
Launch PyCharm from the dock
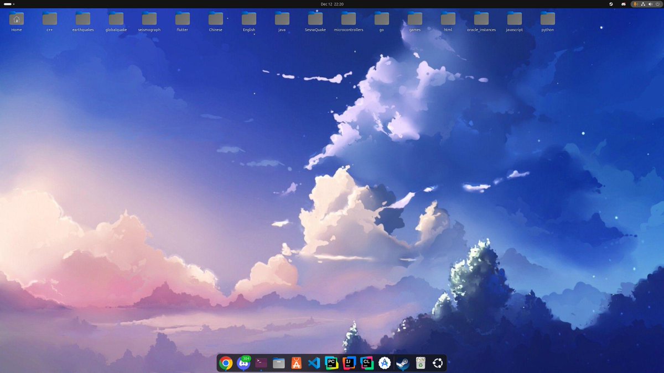click(331, 363)
